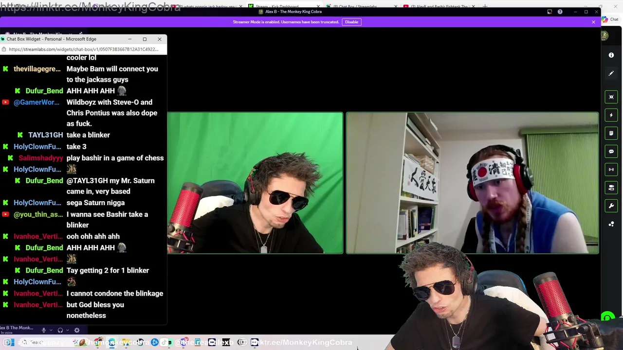Deafen using the headphones icon
Screen dimensions: 623x350
(x=60, y=330)
